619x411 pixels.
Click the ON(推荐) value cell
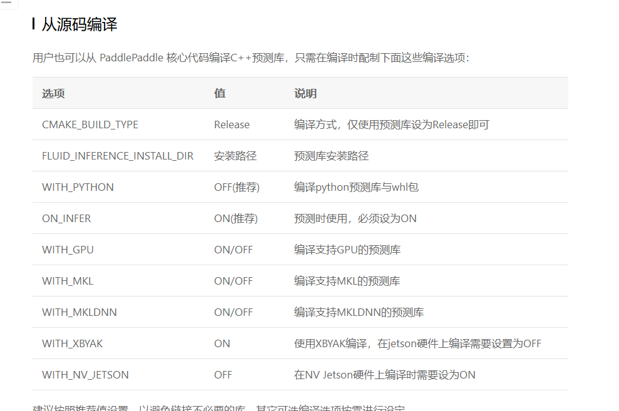[236, 218]
